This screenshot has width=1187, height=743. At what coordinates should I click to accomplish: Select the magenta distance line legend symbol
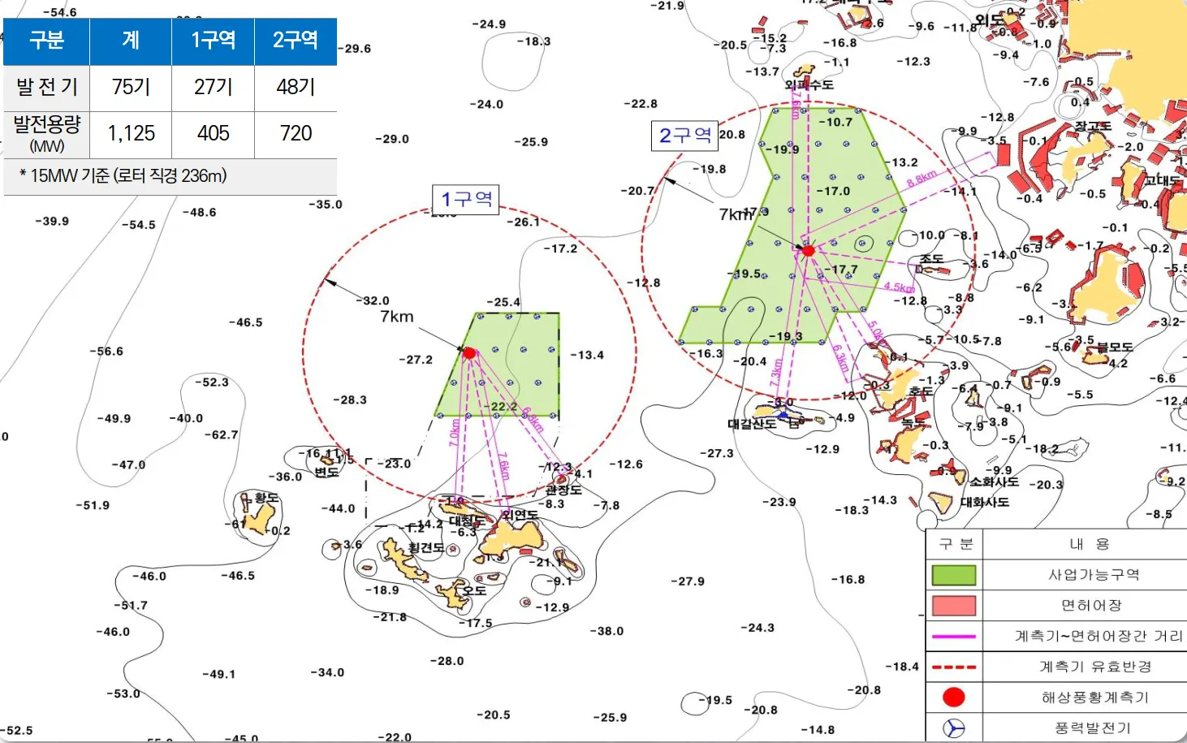tap(954, 637)
